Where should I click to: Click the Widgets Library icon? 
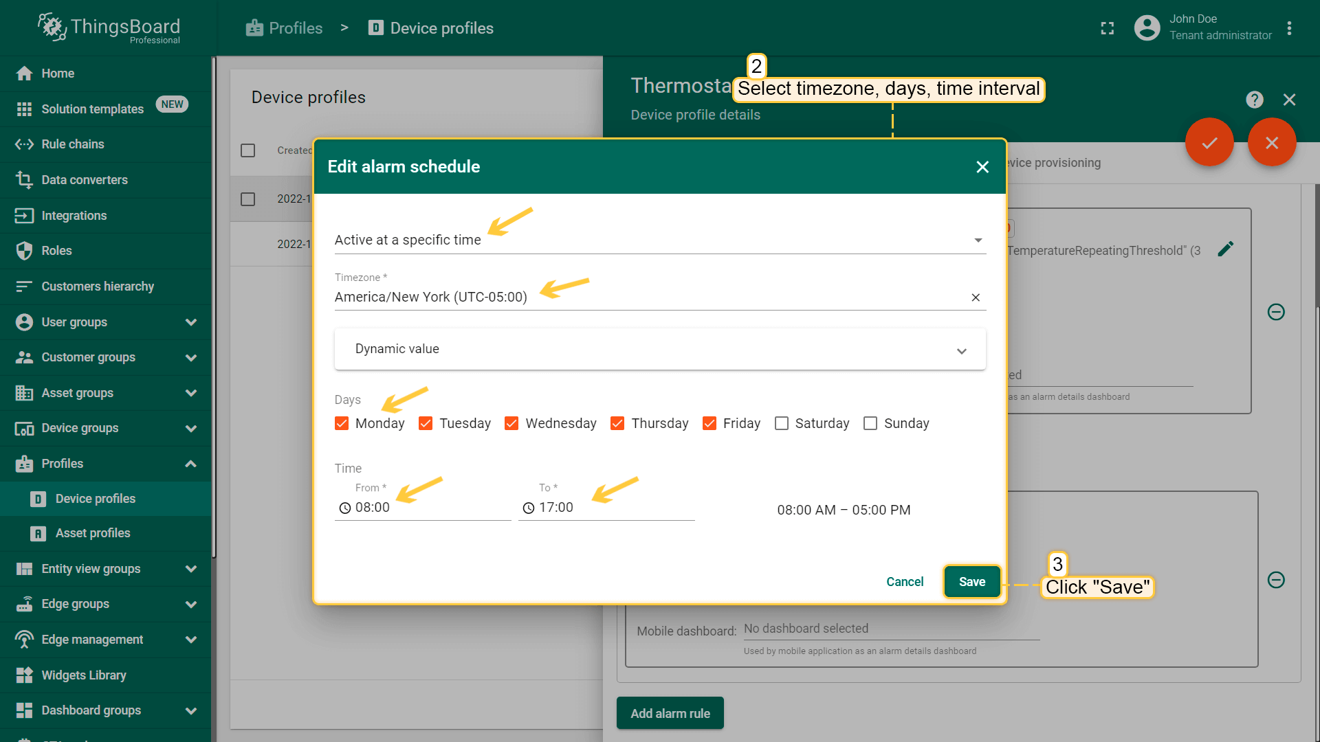coord(24,675)
